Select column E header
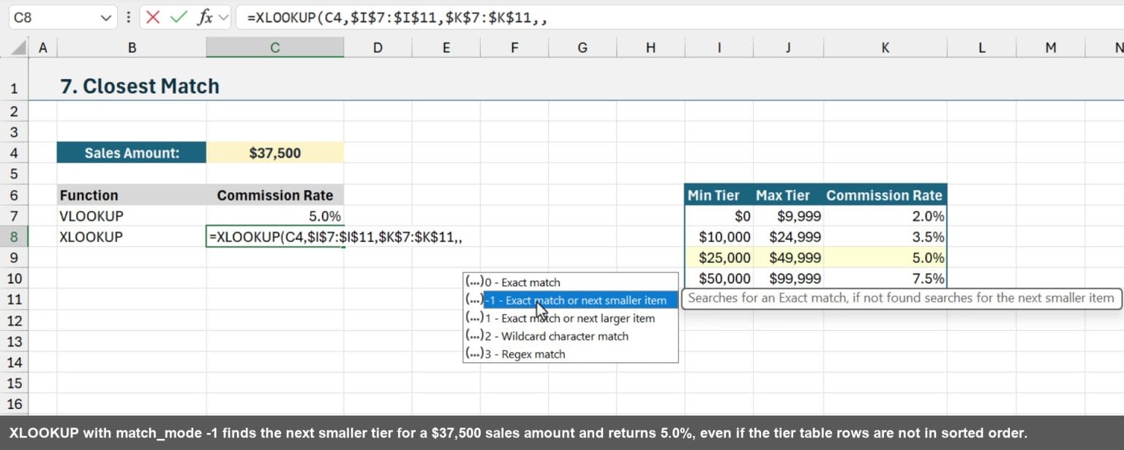The width and height of the screenshot is (1124, 450). point(446,47)
